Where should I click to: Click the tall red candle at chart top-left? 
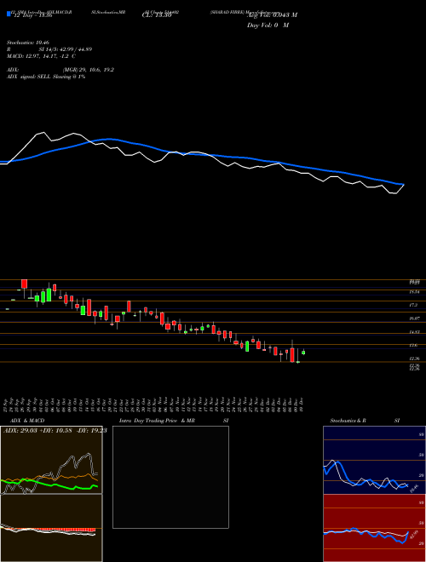point(25,284)
